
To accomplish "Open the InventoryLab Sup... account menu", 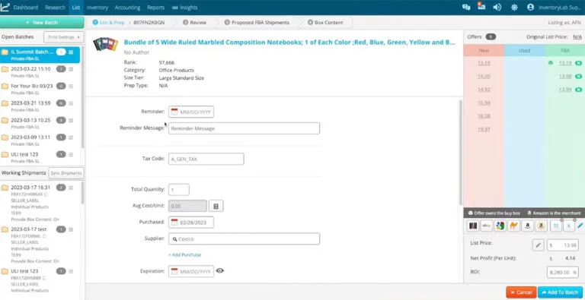I will 554,7.
